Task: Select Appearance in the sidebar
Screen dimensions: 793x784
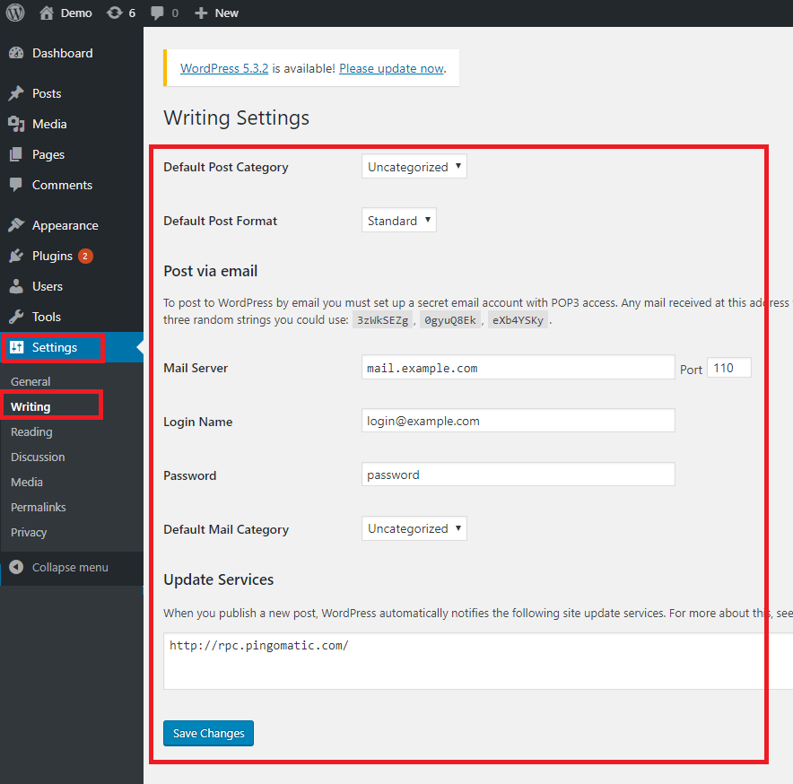Action: (65, 225)
